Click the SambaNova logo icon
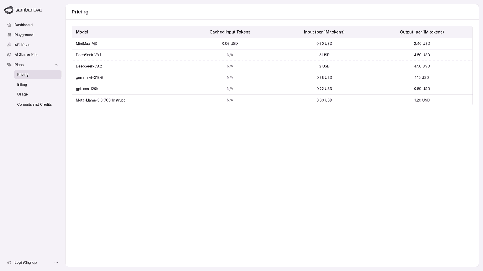Screen dimensions: 483x271 [x=9, y=10]
